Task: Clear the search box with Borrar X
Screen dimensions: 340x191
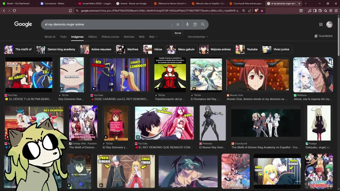Action: (x=178, y=24)
